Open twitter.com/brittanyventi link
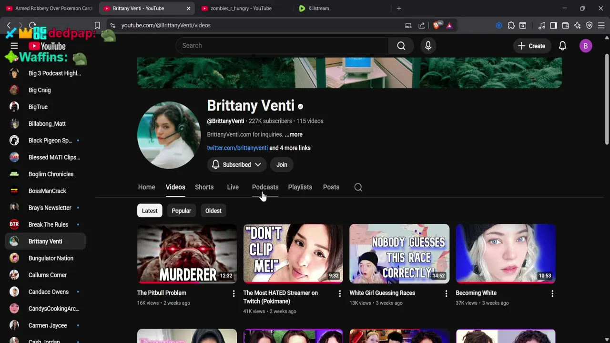The width and height of the screenshot is (610, 343). coord(237,148)
